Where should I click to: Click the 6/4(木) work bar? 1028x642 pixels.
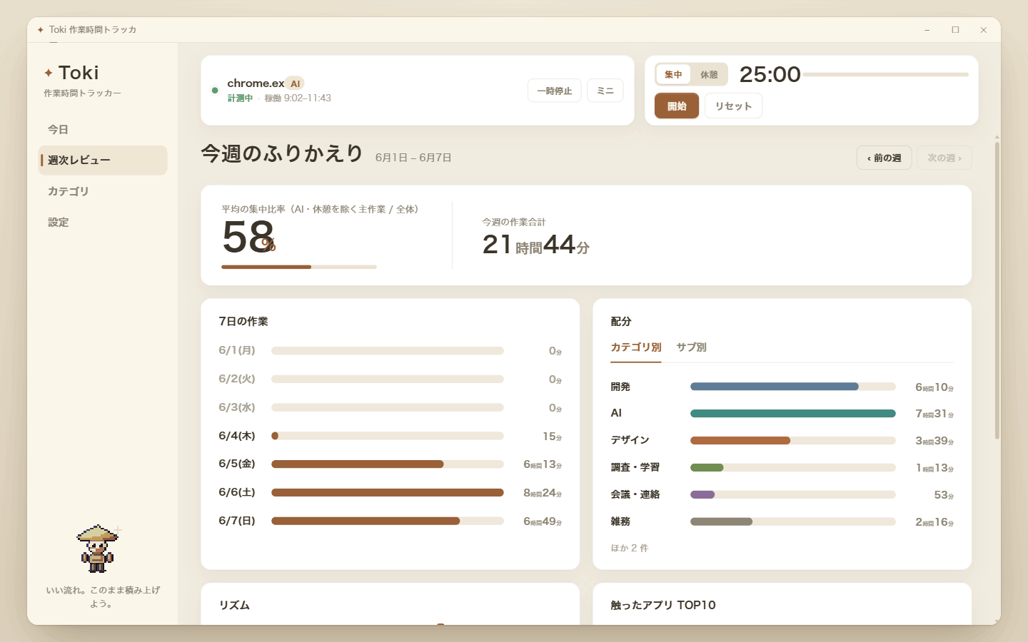coord(388,436)
